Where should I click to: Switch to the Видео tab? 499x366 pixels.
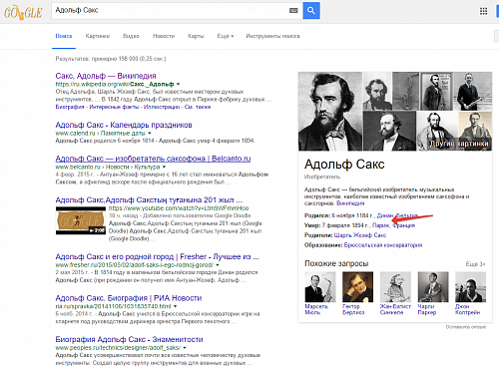click(131, 36)
